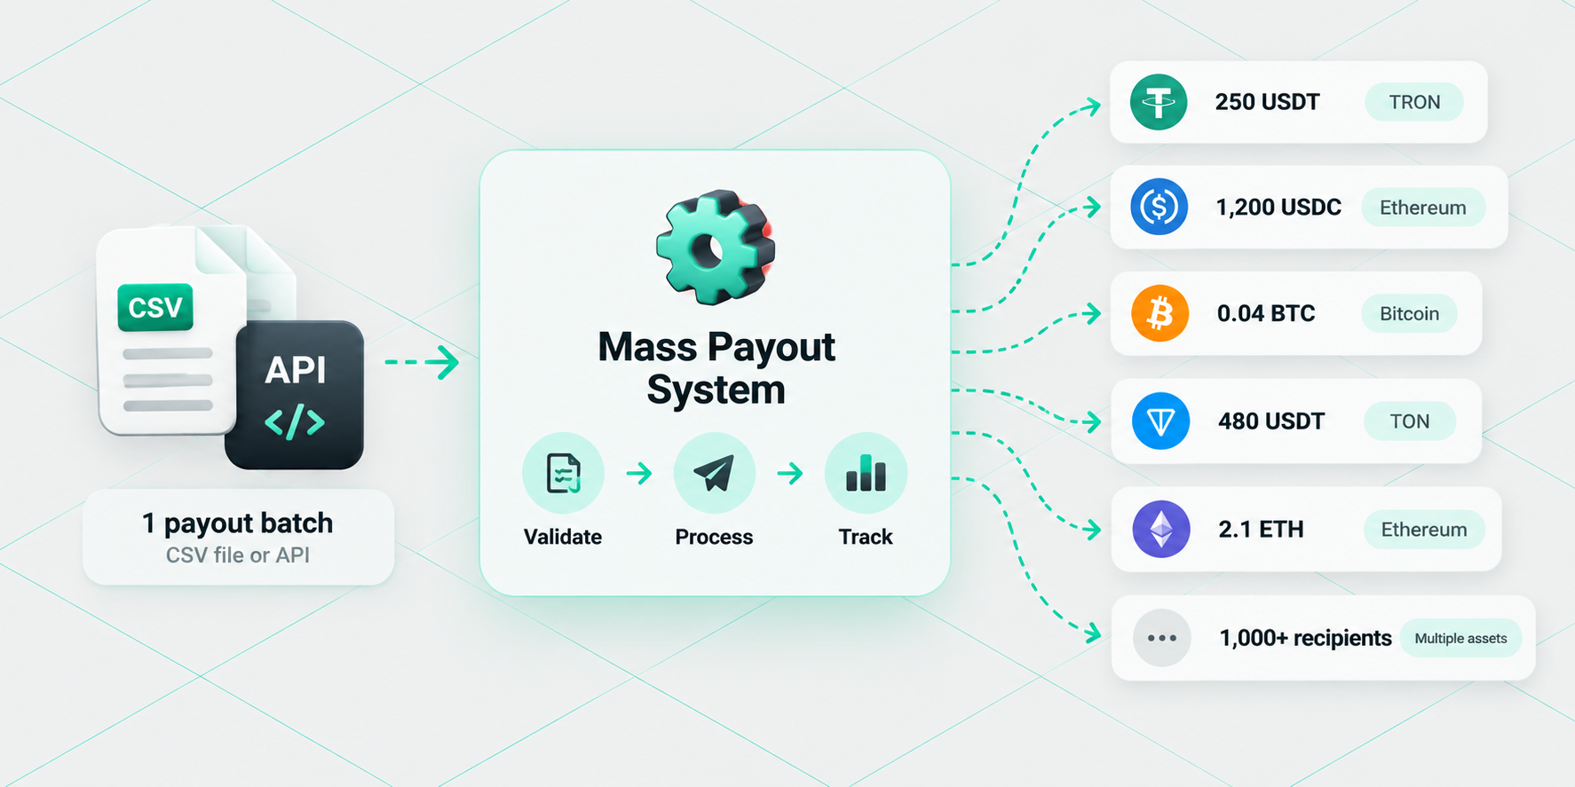
Task: Click the TON network tag
Action: (1410, 421)
